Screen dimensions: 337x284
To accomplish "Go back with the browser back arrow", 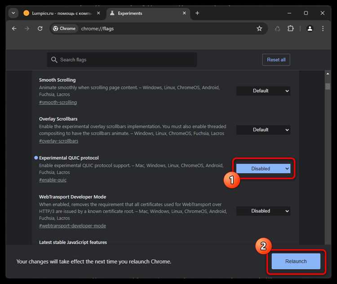I will (14, 29).
